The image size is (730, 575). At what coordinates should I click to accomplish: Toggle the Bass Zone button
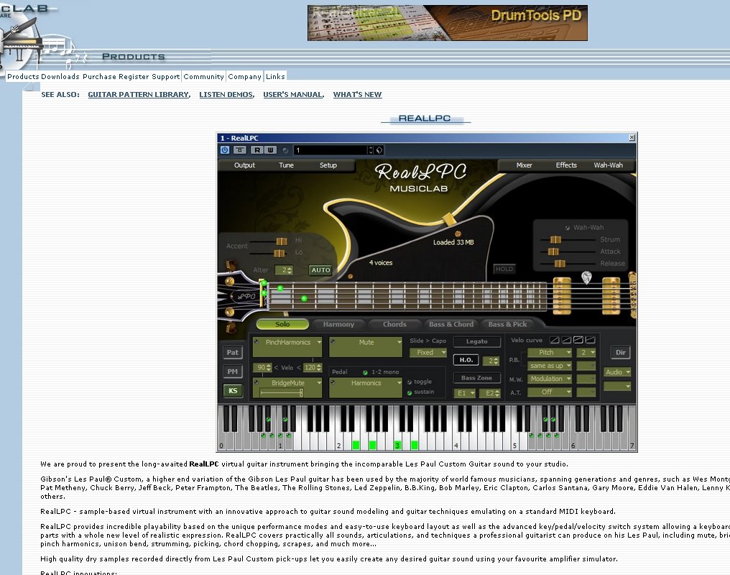477,378
